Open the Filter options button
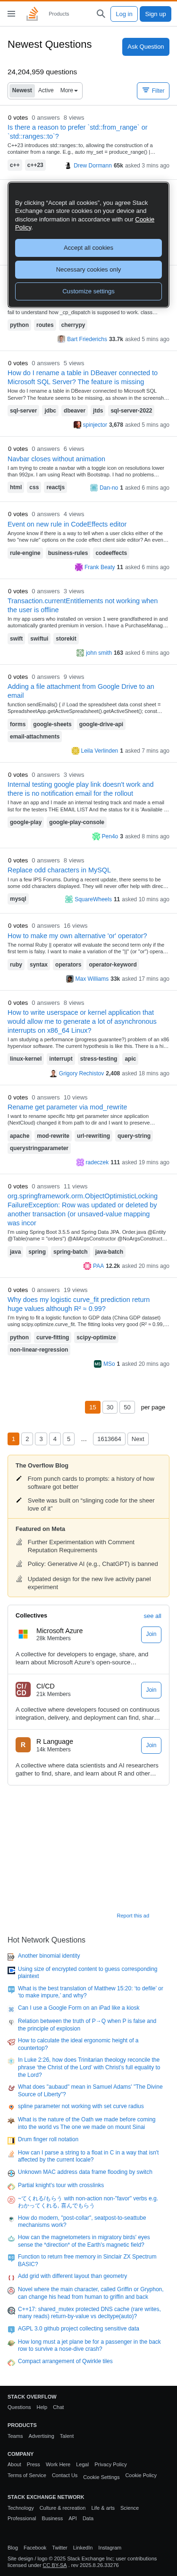 (x=153, y=90)
